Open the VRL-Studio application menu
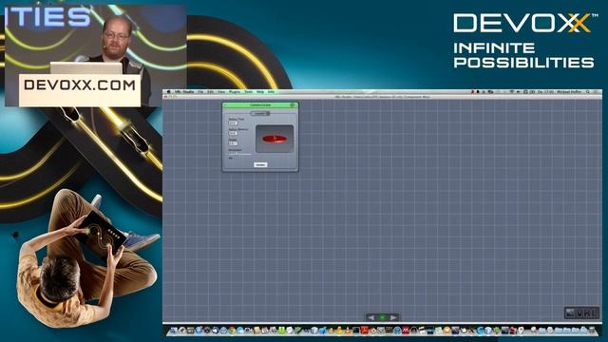Screen dimensions: 608x342 click(x=184, y=92)
